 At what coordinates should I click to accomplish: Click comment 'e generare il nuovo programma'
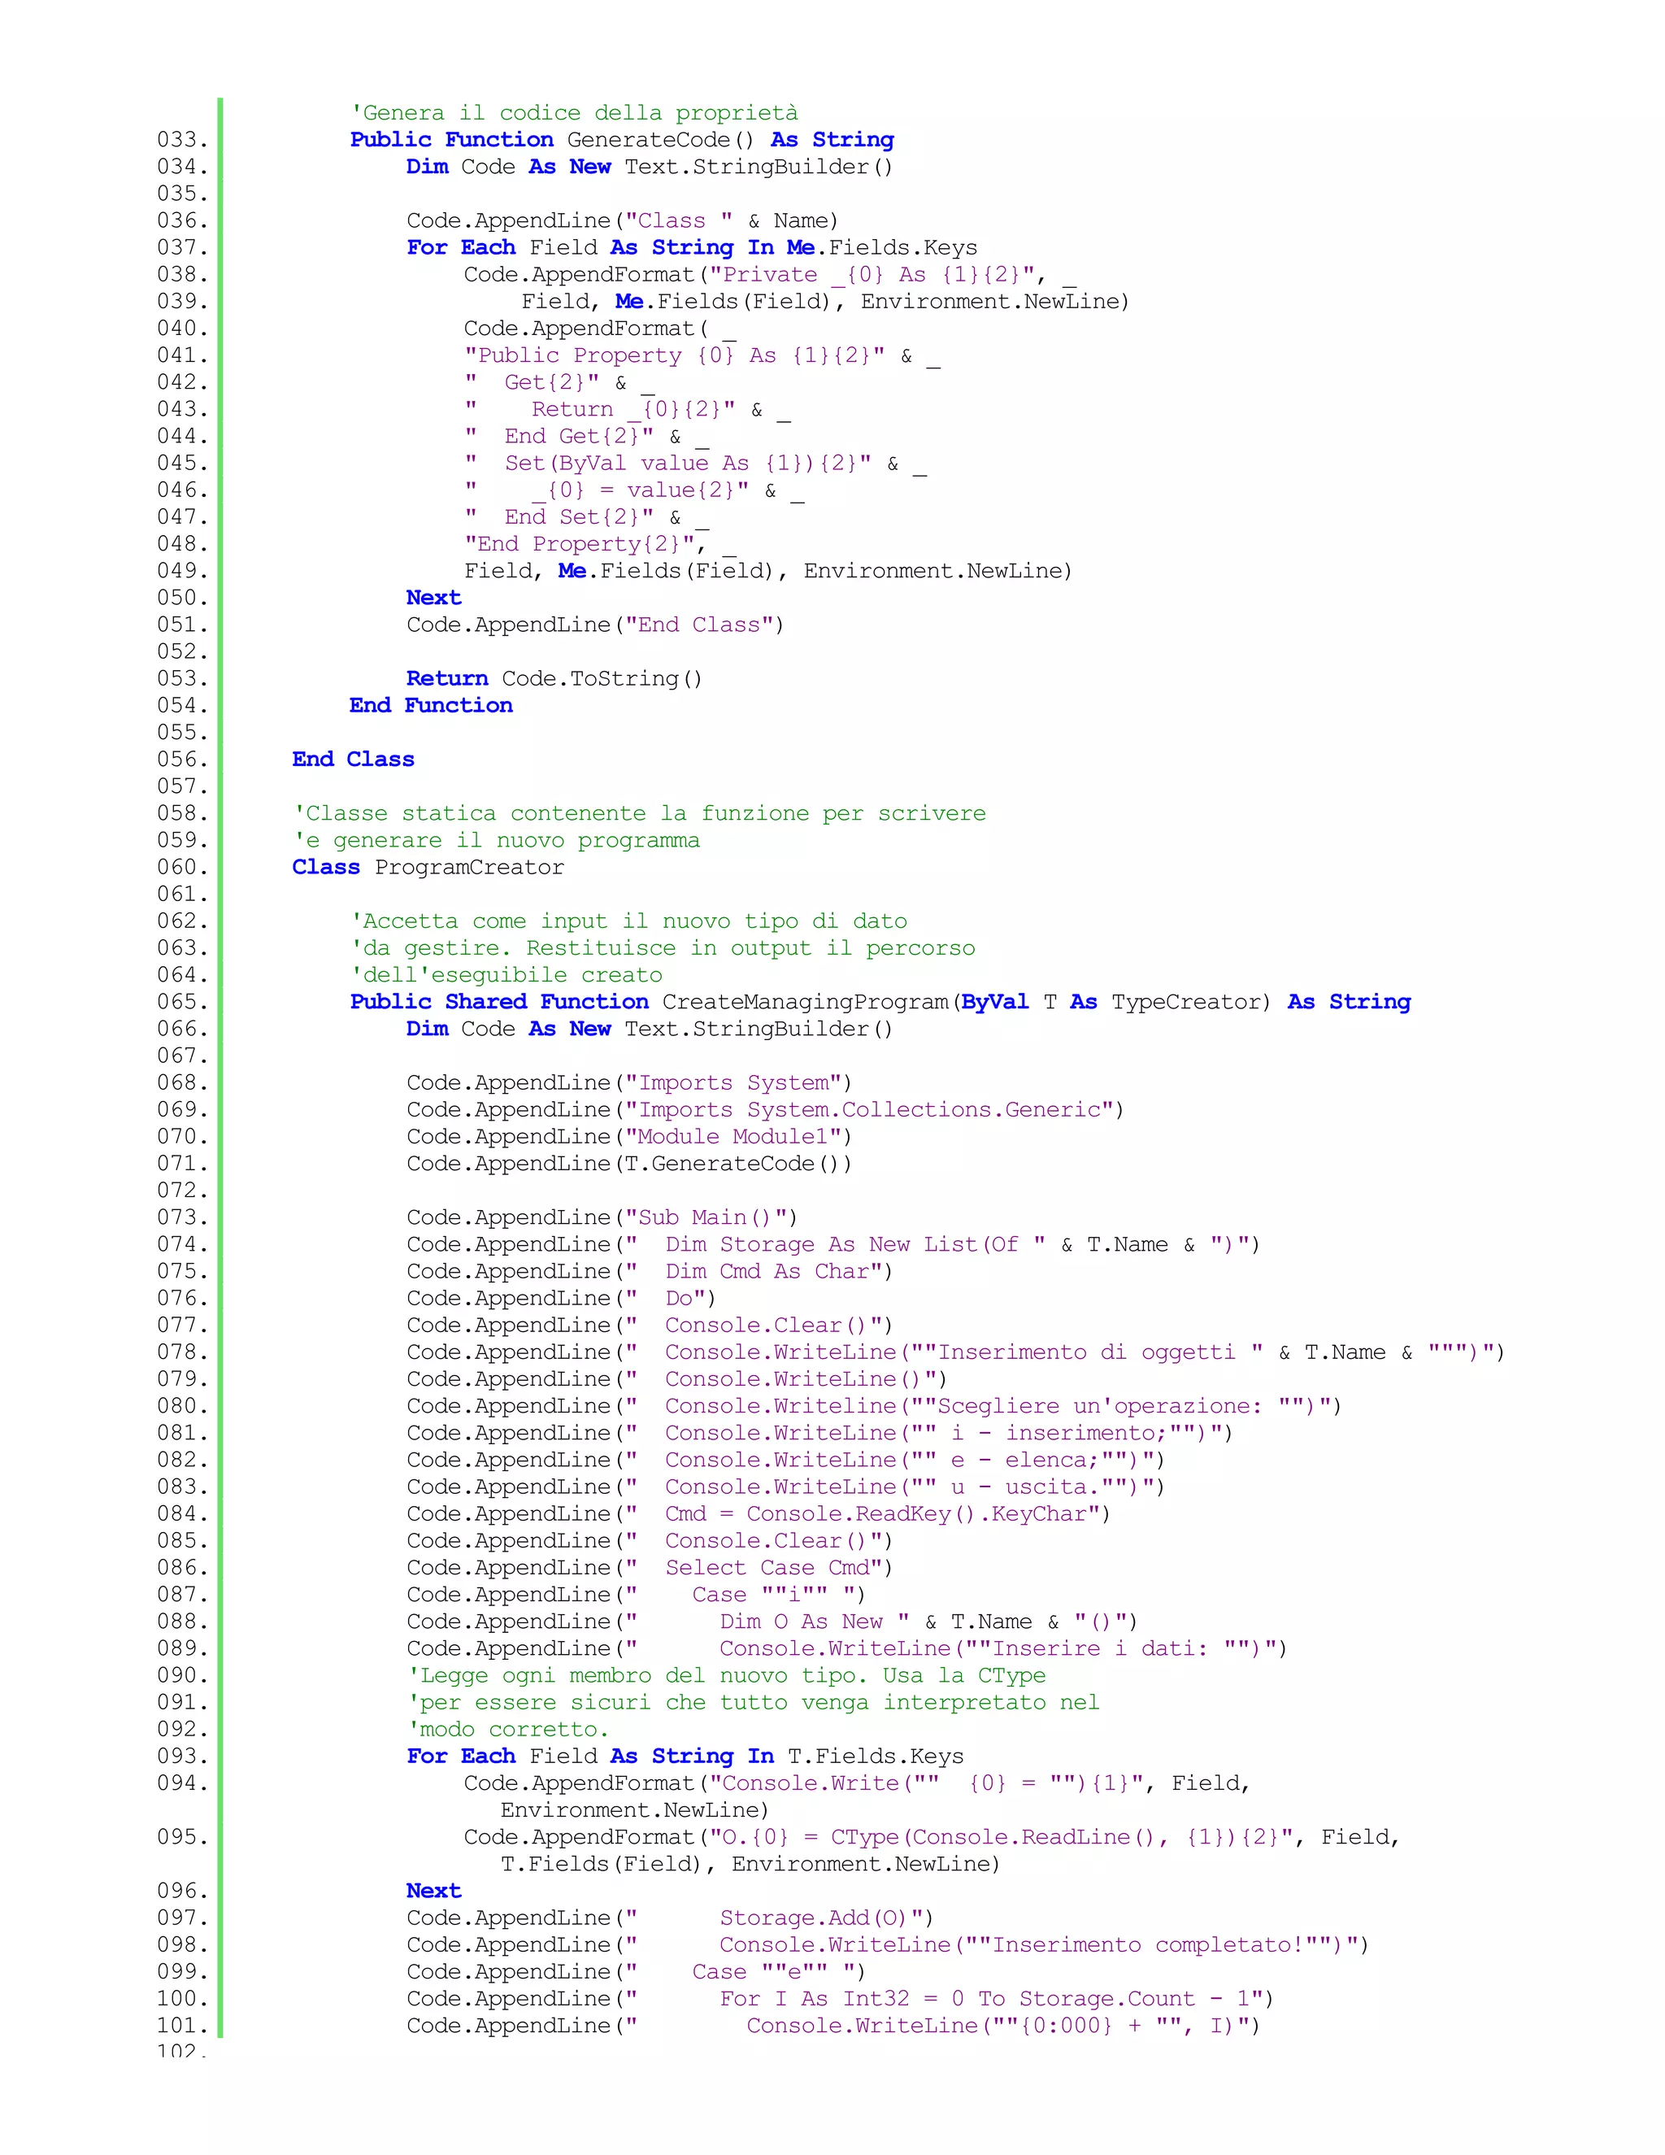(x=497, y=841)
